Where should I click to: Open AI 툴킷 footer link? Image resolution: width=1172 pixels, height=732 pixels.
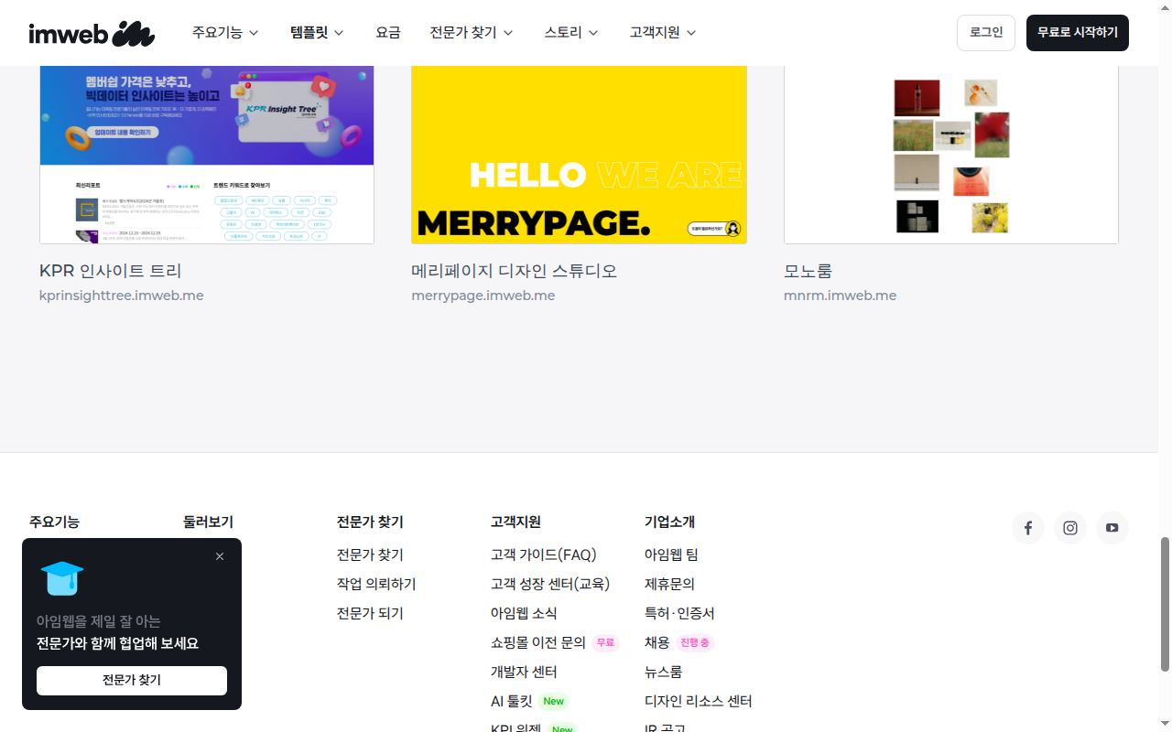[512, 701]
